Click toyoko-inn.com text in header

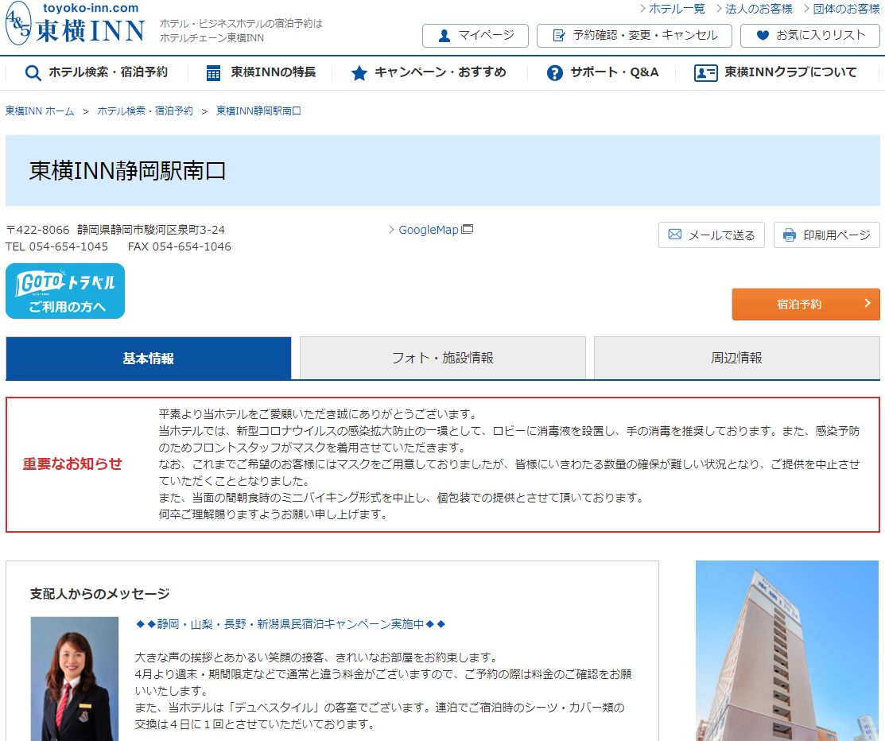click(91, 8)
